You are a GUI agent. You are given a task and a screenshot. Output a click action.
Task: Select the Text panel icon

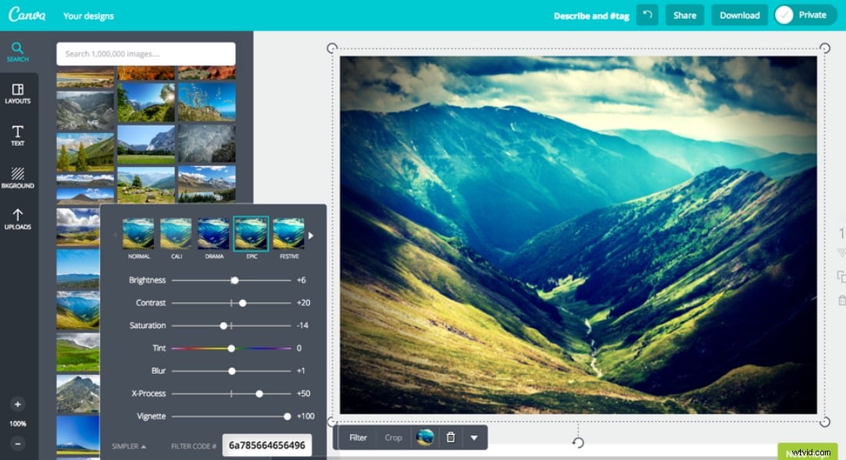point(17,133)
